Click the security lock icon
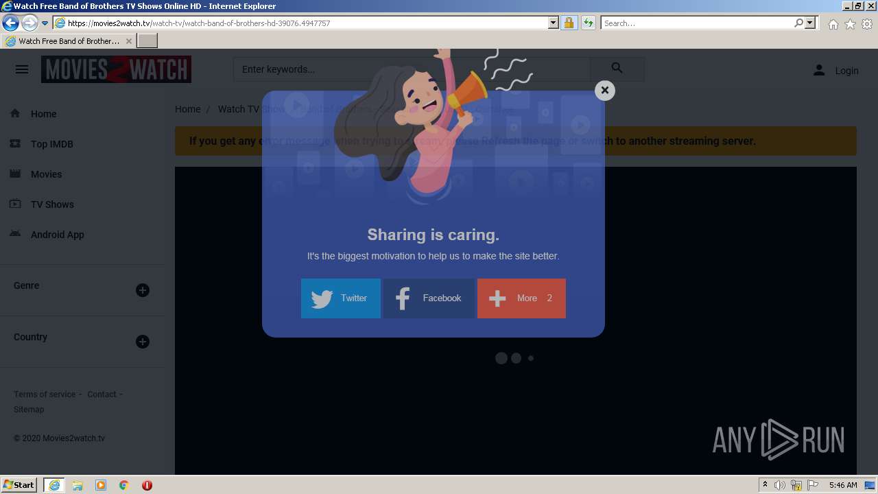 [569, 23]
